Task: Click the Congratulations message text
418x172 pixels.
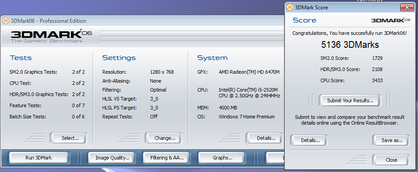Action: pos(349,34)
